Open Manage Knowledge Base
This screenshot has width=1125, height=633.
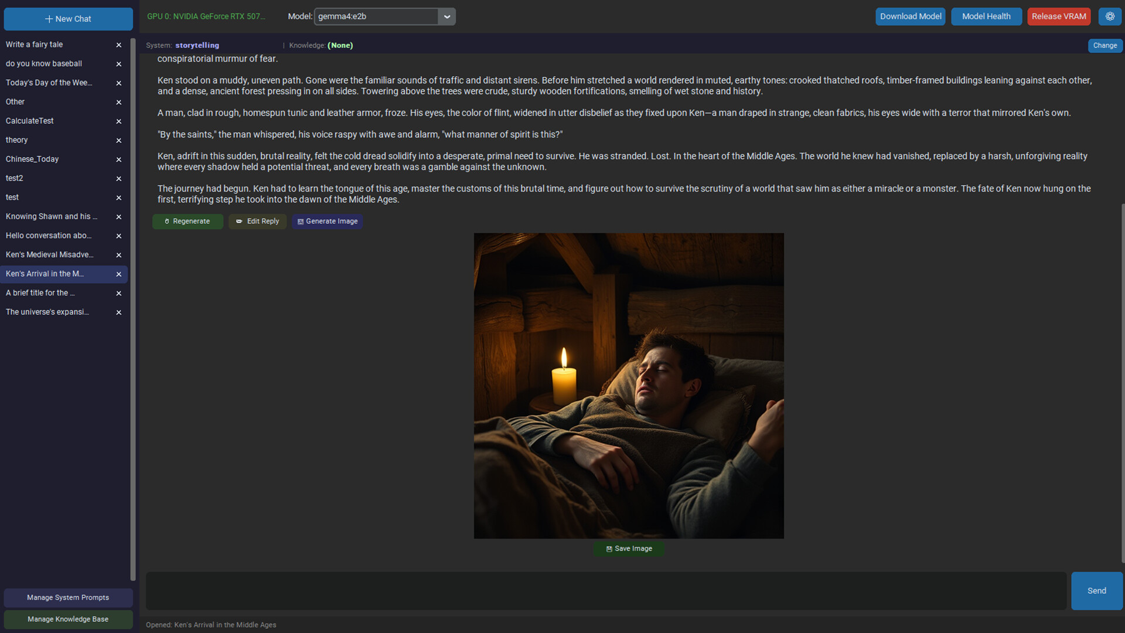pos(68,620)
